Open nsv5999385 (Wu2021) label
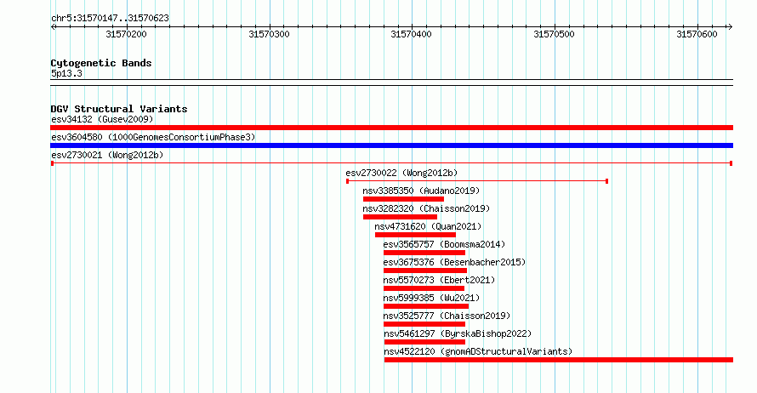 click(431, 298)
